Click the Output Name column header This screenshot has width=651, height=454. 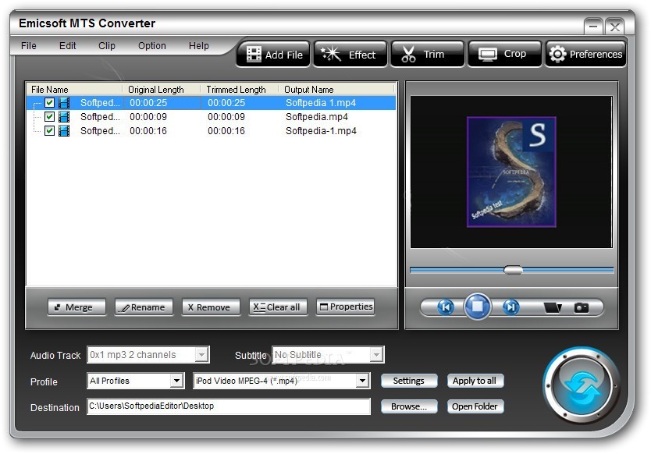[336, 89]
